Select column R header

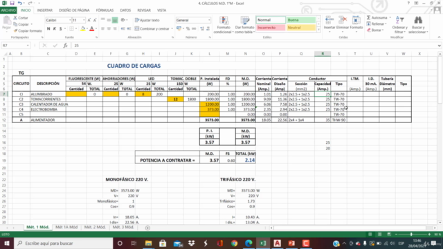click(x=323, y=54)
